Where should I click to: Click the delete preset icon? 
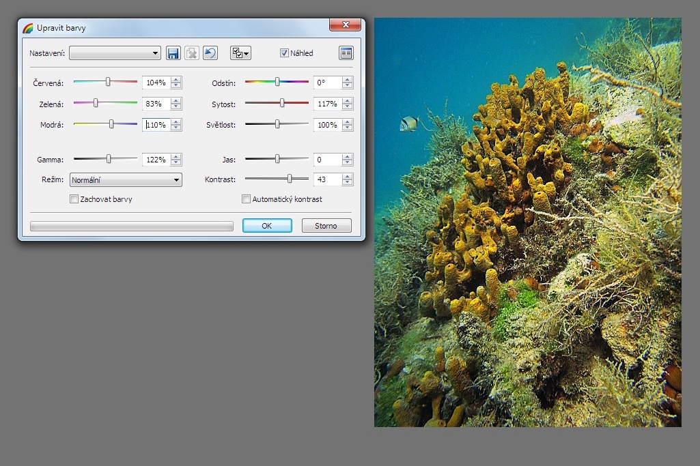click(192, 53)
